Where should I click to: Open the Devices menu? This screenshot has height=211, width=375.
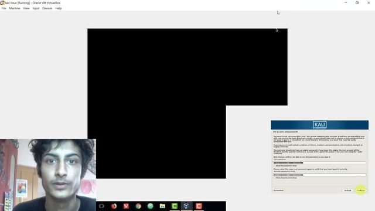pos(47,8)
